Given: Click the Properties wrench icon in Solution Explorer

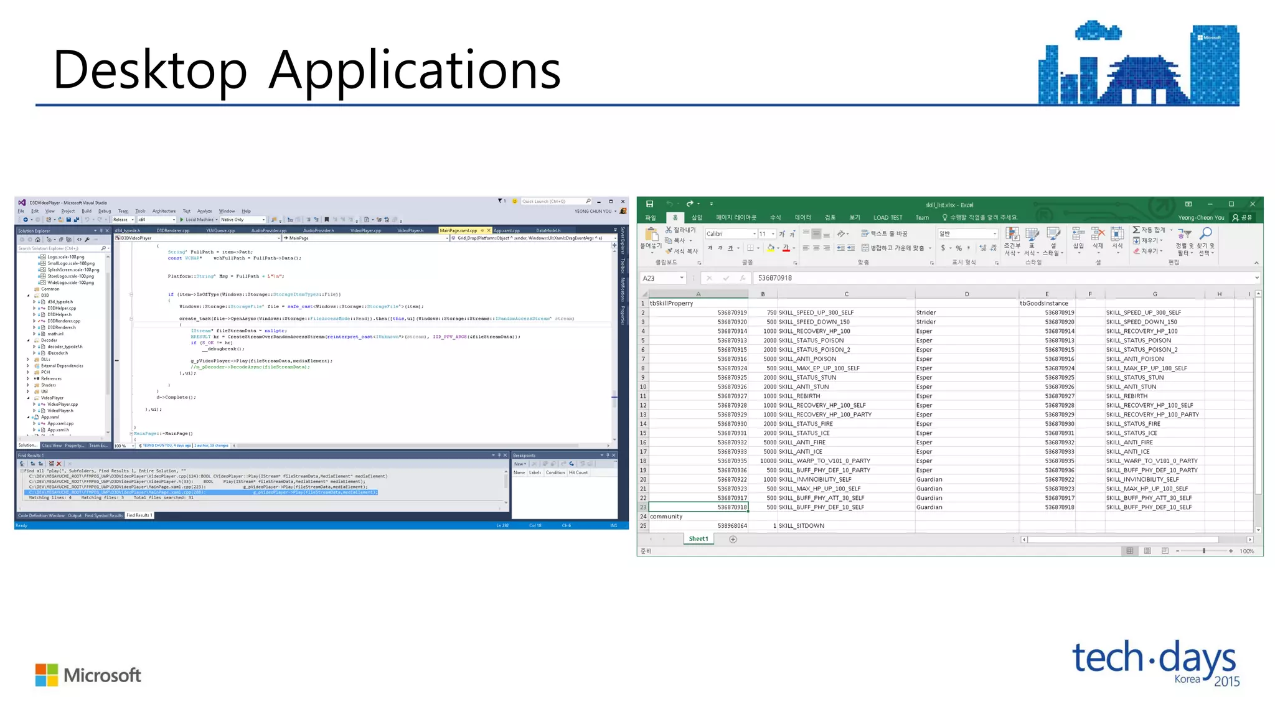Looking at the screenshot, I should [x=87, y=240].
